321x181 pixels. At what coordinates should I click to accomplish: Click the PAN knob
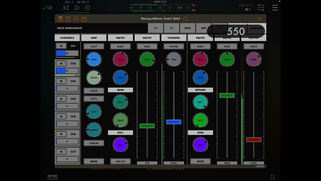(x=174, y=60)
